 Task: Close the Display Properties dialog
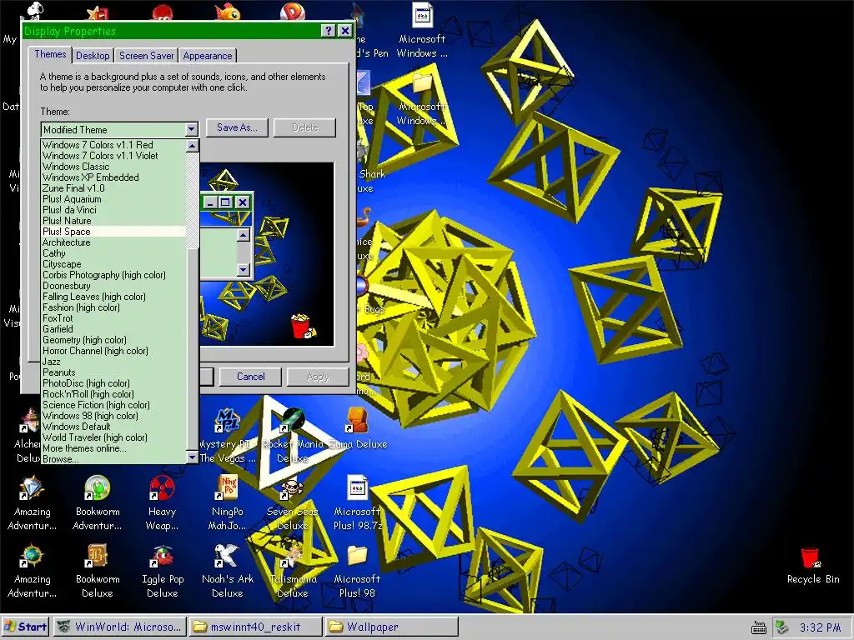[x=345, y=31]
